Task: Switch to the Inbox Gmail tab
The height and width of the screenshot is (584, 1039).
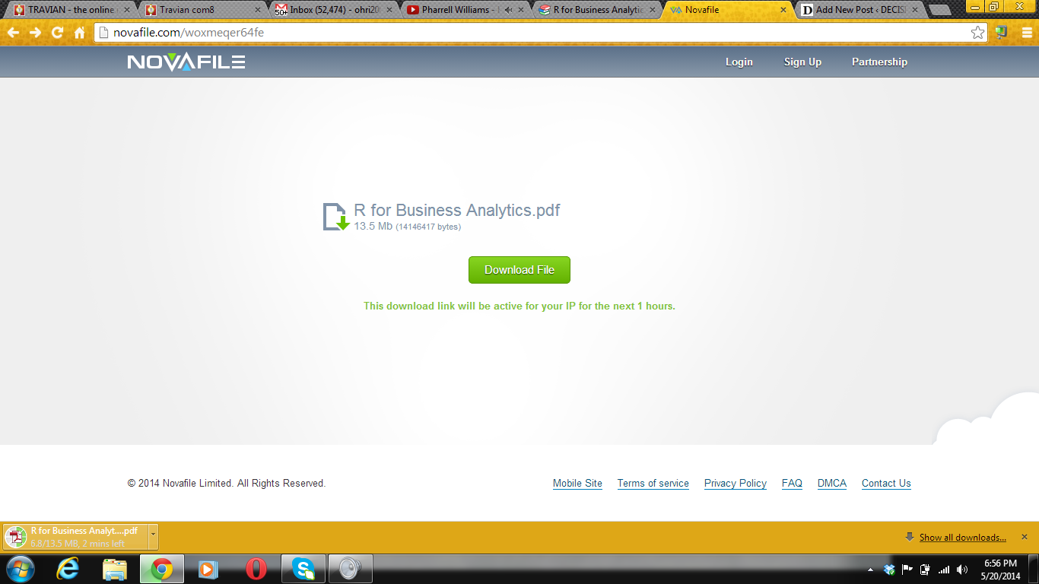Action: click(x=333, y=10)
